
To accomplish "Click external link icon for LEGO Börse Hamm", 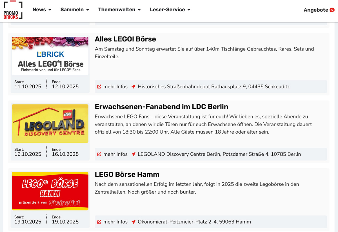I will coord(99,222).
